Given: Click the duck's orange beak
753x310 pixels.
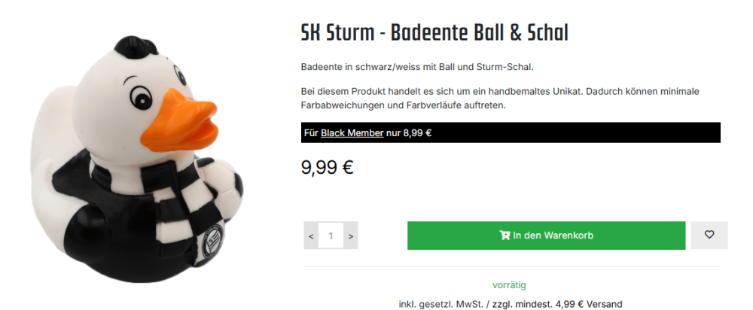Looking at the screenshot, I should tap(181, 120).
